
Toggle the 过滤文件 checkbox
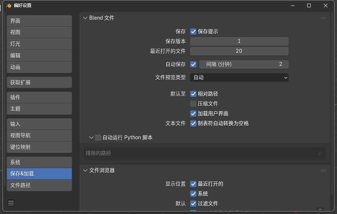193,203
